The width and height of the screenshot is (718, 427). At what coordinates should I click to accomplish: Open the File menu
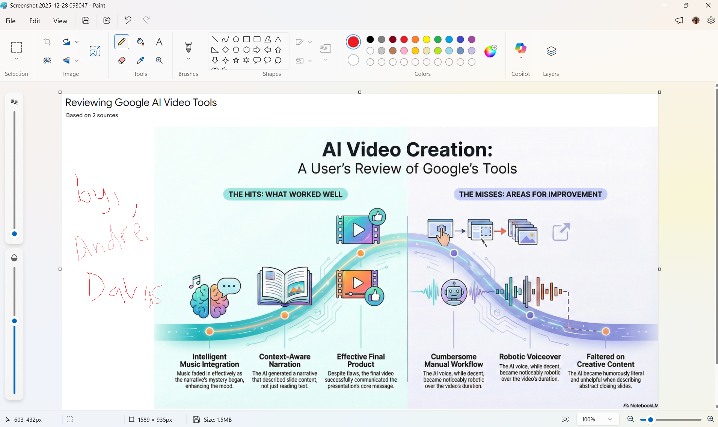point(11,21)
